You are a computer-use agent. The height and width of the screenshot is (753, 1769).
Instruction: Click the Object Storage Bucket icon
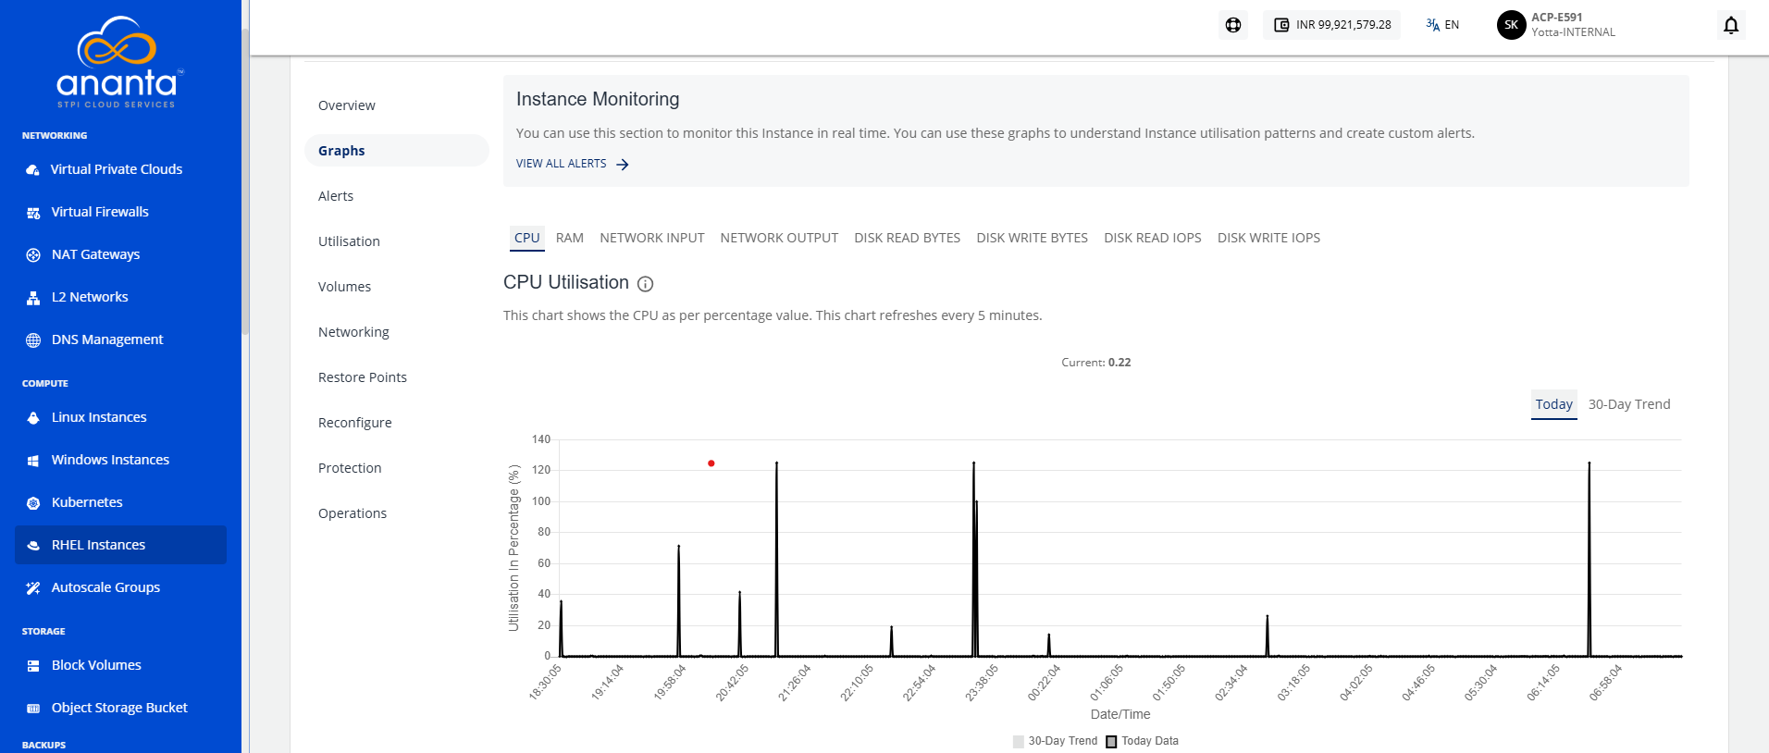33,708
